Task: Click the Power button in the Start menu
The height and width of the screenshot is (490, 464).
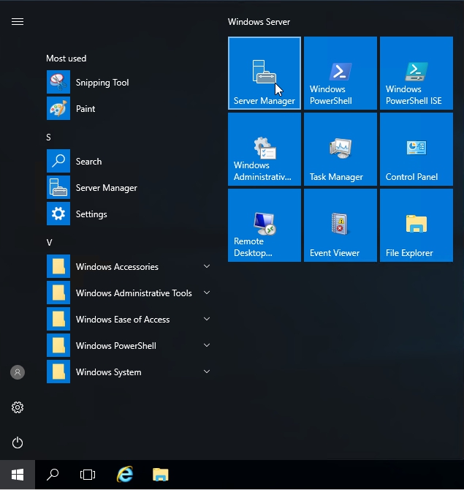Action: pos(18,442)
